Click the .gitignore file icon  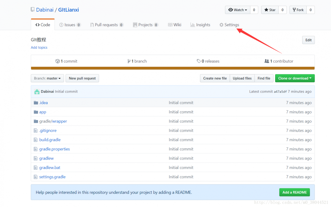click(36, 131)
